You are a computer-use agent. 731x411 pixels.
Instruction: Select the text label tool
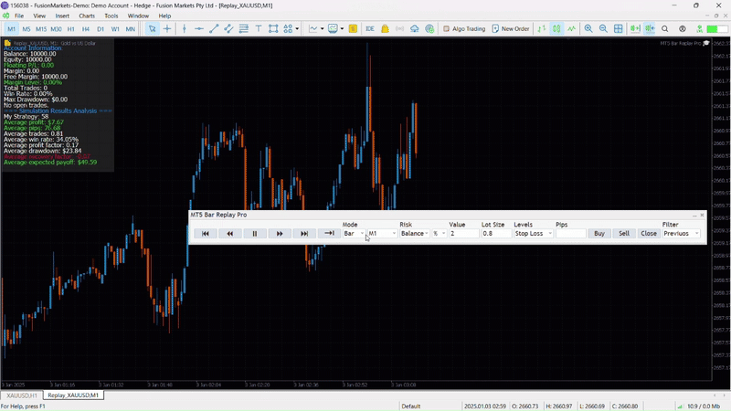(259, 29)
